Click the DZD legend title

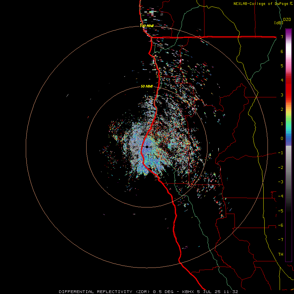pos(287,20)
